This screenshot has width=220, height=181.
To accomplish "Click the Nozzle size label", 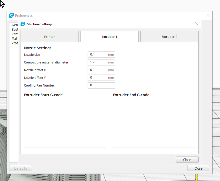I will tap(32, 55).
